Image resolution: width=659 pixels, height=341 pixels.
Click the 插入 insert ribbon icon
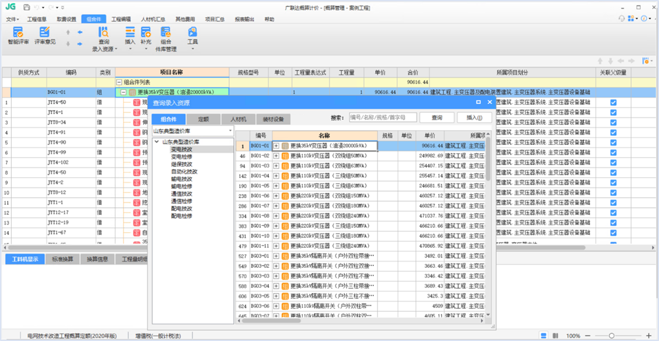(130, 35)
